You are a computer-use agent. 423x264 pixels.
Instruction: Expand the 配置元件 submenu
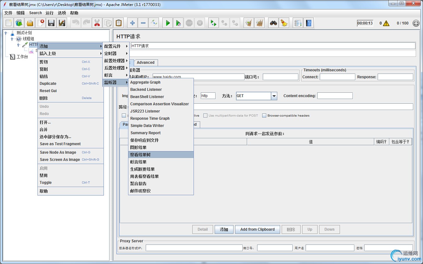pos(116,46)
